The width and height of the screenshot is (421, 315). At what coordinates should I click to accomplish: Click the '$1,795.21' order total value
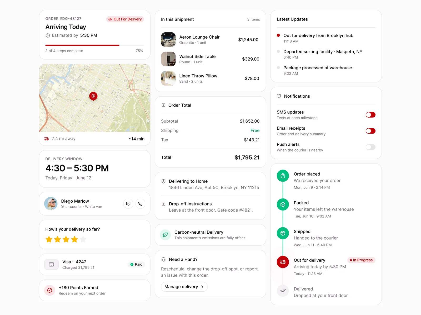pos(247,157)
